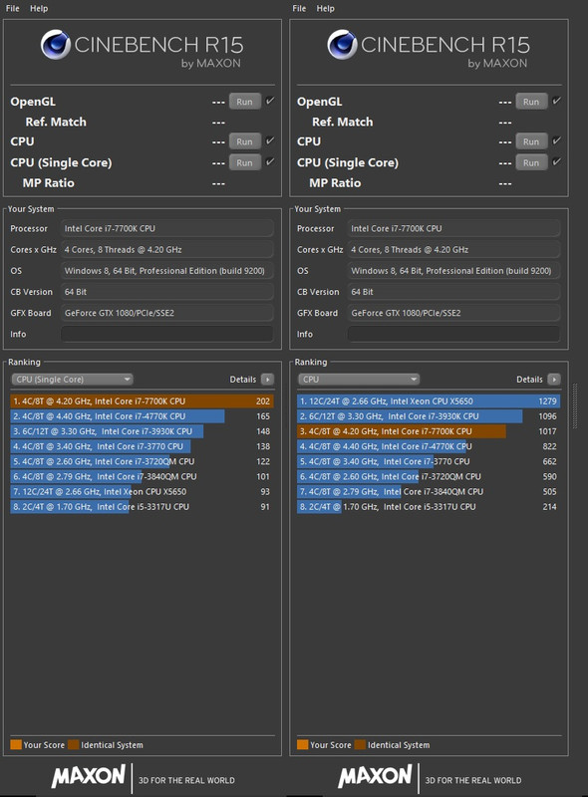Viewport: 588px width, 797px height.
Task: Open File menu in left Cinebench window
Action: [x=12, y=8]
